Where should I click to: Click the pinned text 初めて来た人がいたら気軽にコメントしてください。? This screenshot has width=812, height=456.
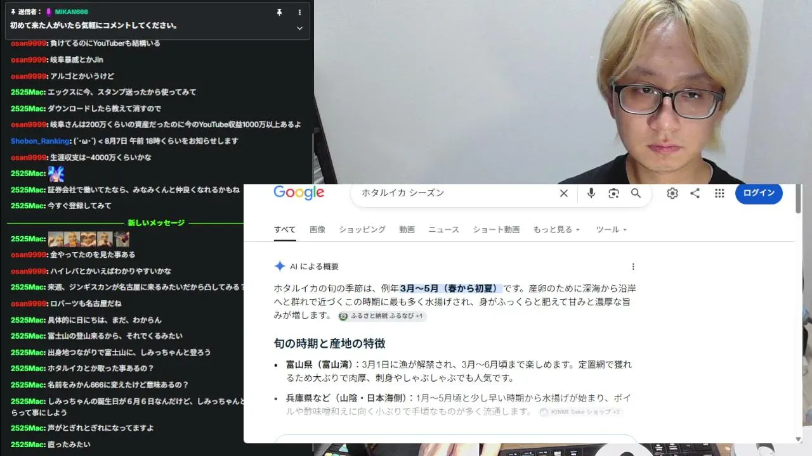(94, 26)
